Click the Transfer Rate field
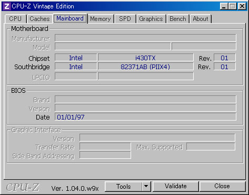This screenshot has width=249, height=195. point(105,146)
